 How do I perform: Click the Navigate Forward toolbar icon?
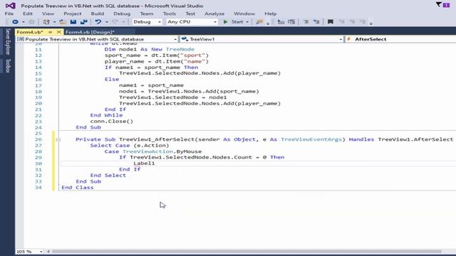(x=31, y=22)
